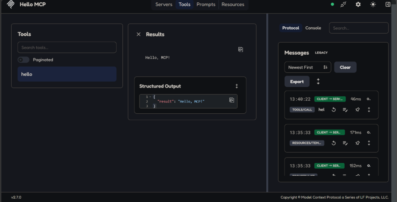Click the Clear button
397x202 pixels.
(345, 67)
